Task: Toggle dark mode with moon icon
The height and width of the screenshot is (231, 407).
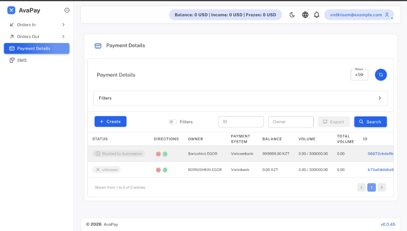Action: (x=292, y=15)
